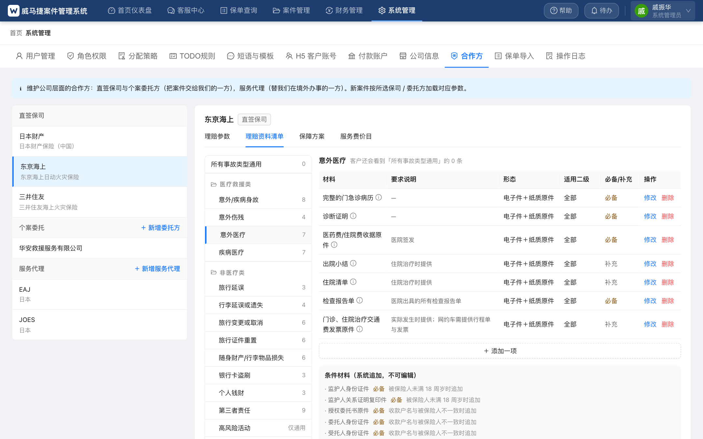This screenshot has height=439, width=703.
Task: Open the 理赔参数 sub-tab
Action: click(x=217, y=136)
